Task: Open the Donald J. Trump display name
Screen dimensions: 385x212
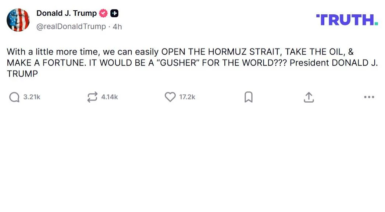Action: coord(67,14)
